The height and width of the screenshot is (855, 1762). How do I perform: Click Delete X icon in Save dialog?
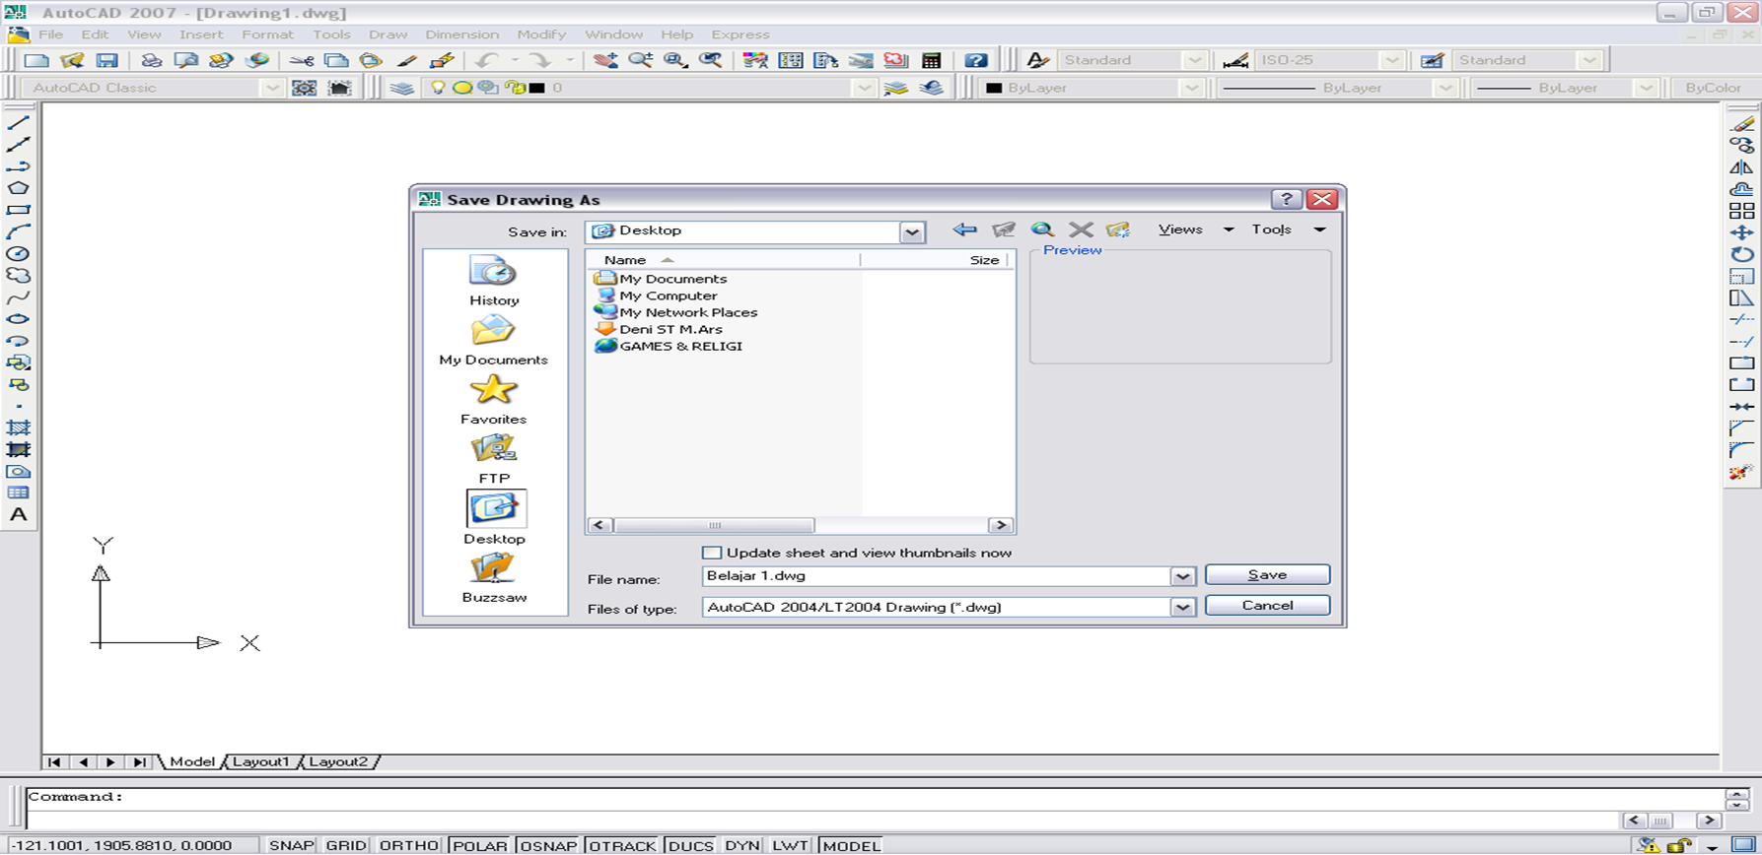(x=1081, y=230)
